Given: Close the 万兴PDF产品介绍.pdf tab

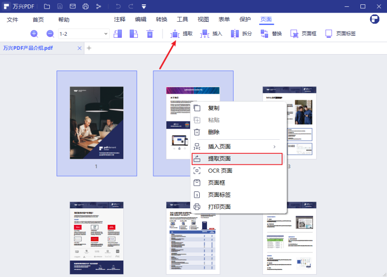Looking at the screenshot, I should coord(79,48).
